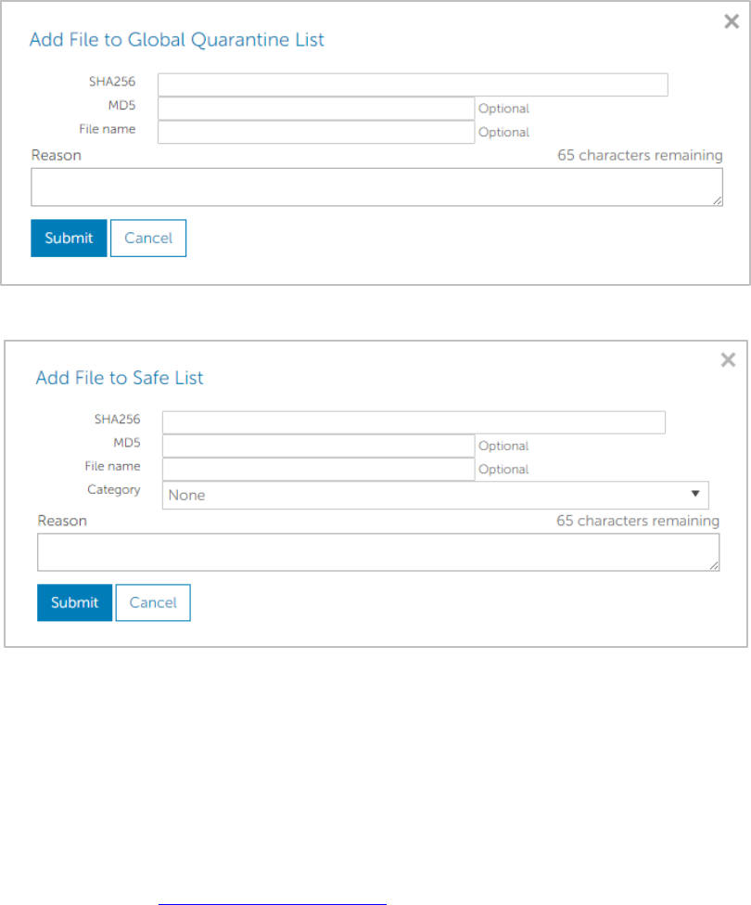
Task: Close the Add File to Global Quarantine List dialog
Action: coord(731,22)
